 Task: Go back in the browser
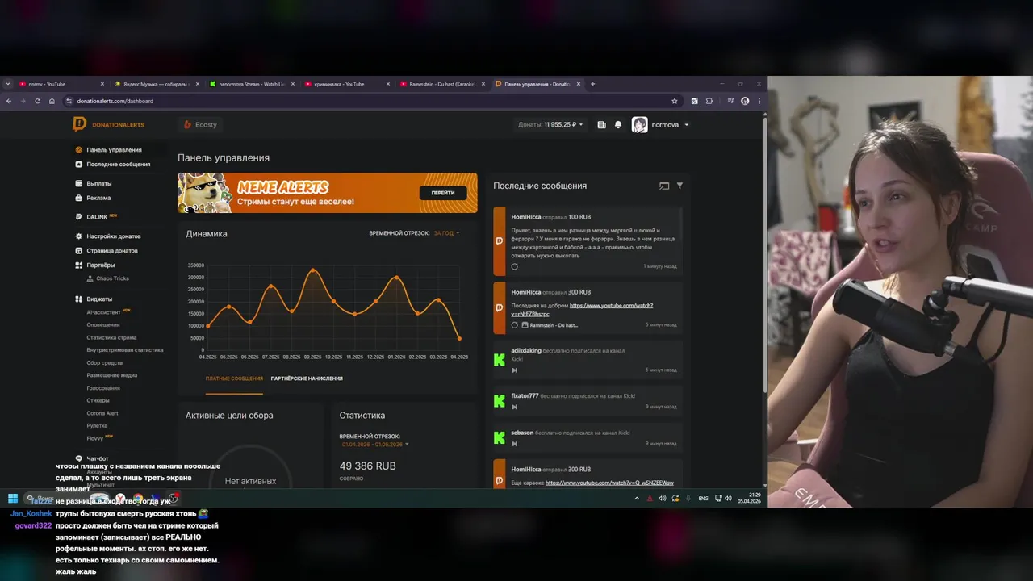click(x=9, y=101)
